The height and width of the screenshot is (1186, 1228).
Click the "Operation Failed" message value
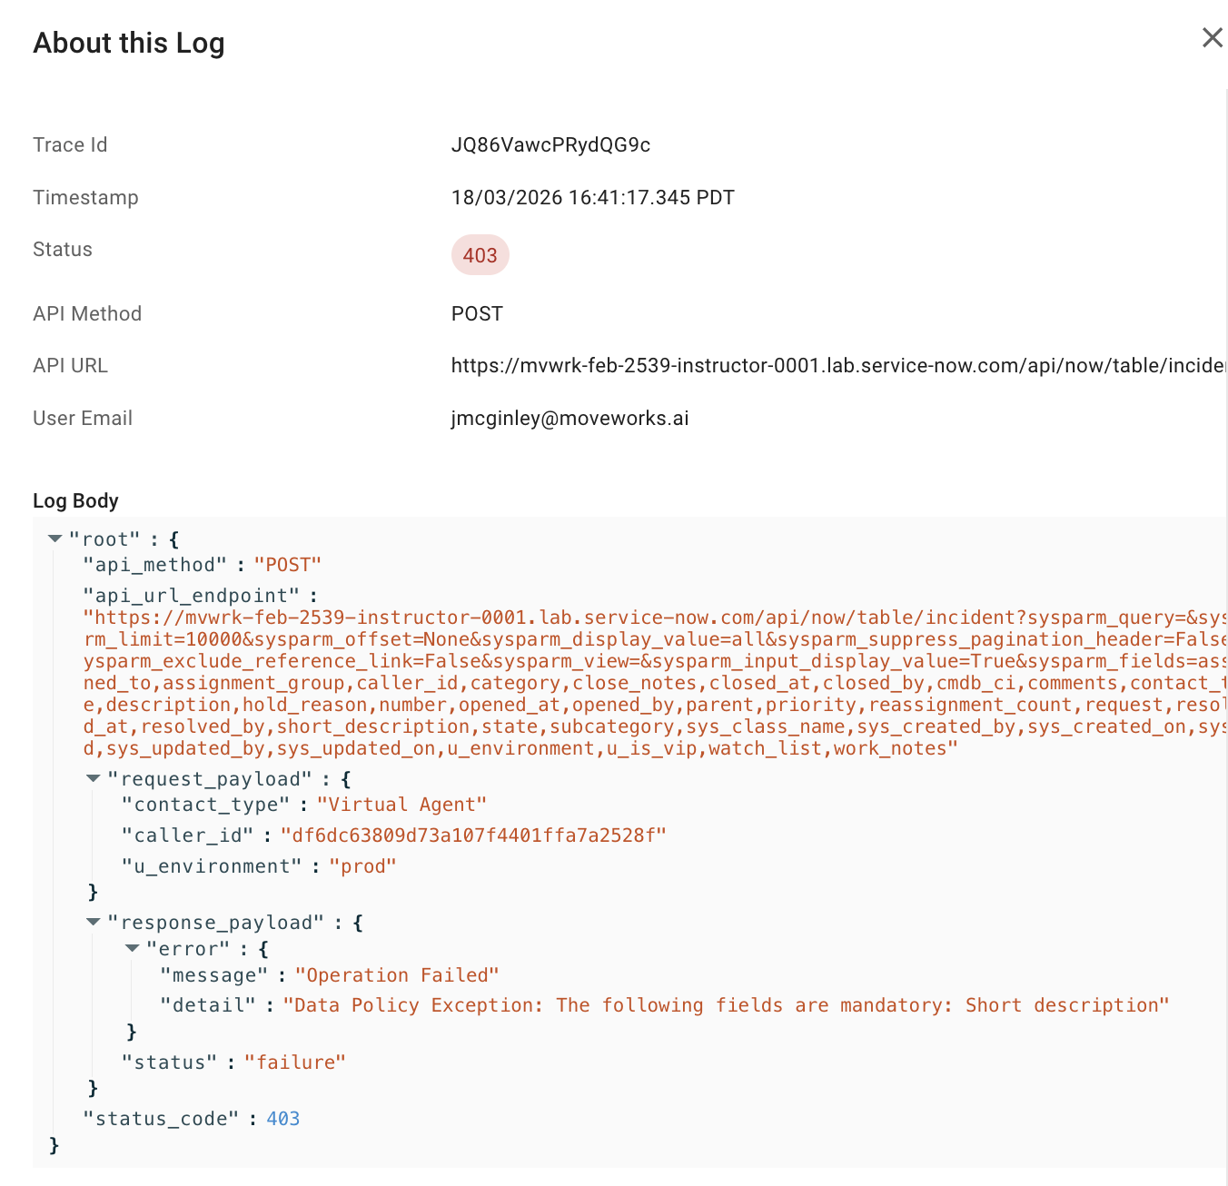click(x=397, y=975)
